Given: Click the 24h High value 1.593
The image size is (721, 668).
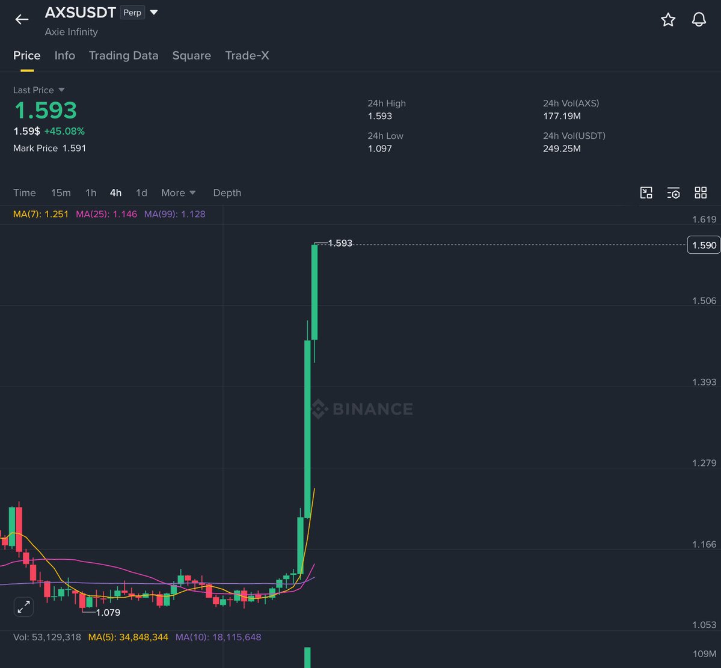Looking at the screenshot, I should pos(380,116).
